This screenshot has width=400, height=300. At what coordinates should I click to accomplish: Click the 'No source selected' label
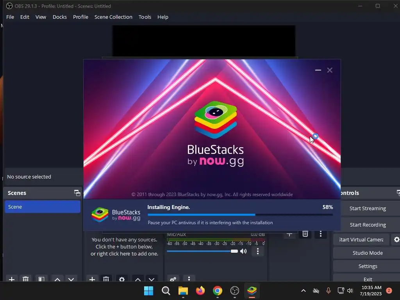[29, 177]
